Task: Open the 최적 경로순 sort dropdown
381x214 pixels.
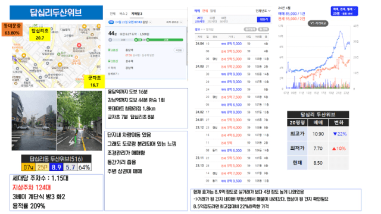Action: tap(174, 22)
